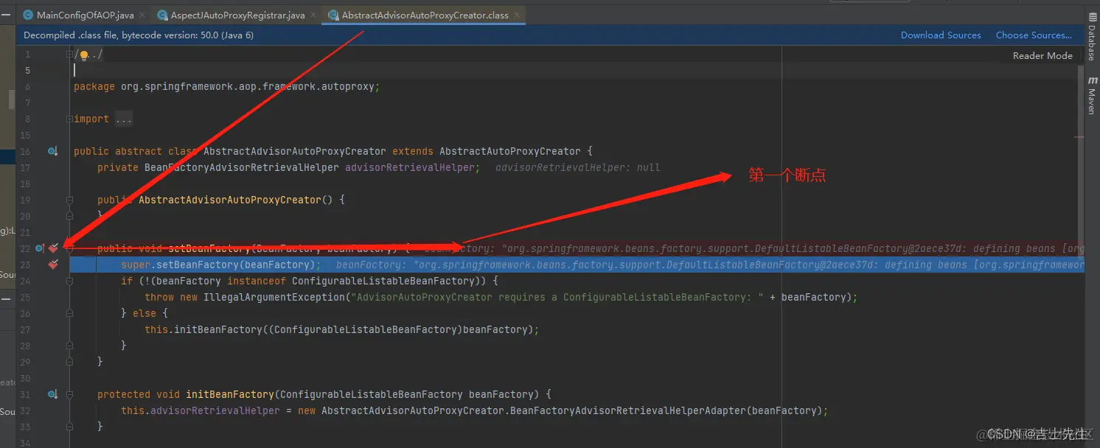Close the AbstractAdvisorAutoProxyCreator.class tab
Screen dimensions: 1100x448
pyautogui.click(x=516, y=15)
